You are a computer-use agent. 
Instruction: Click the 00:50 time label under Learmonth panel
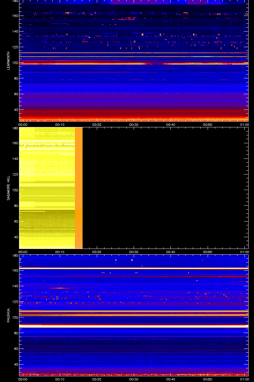click(208, 125)
